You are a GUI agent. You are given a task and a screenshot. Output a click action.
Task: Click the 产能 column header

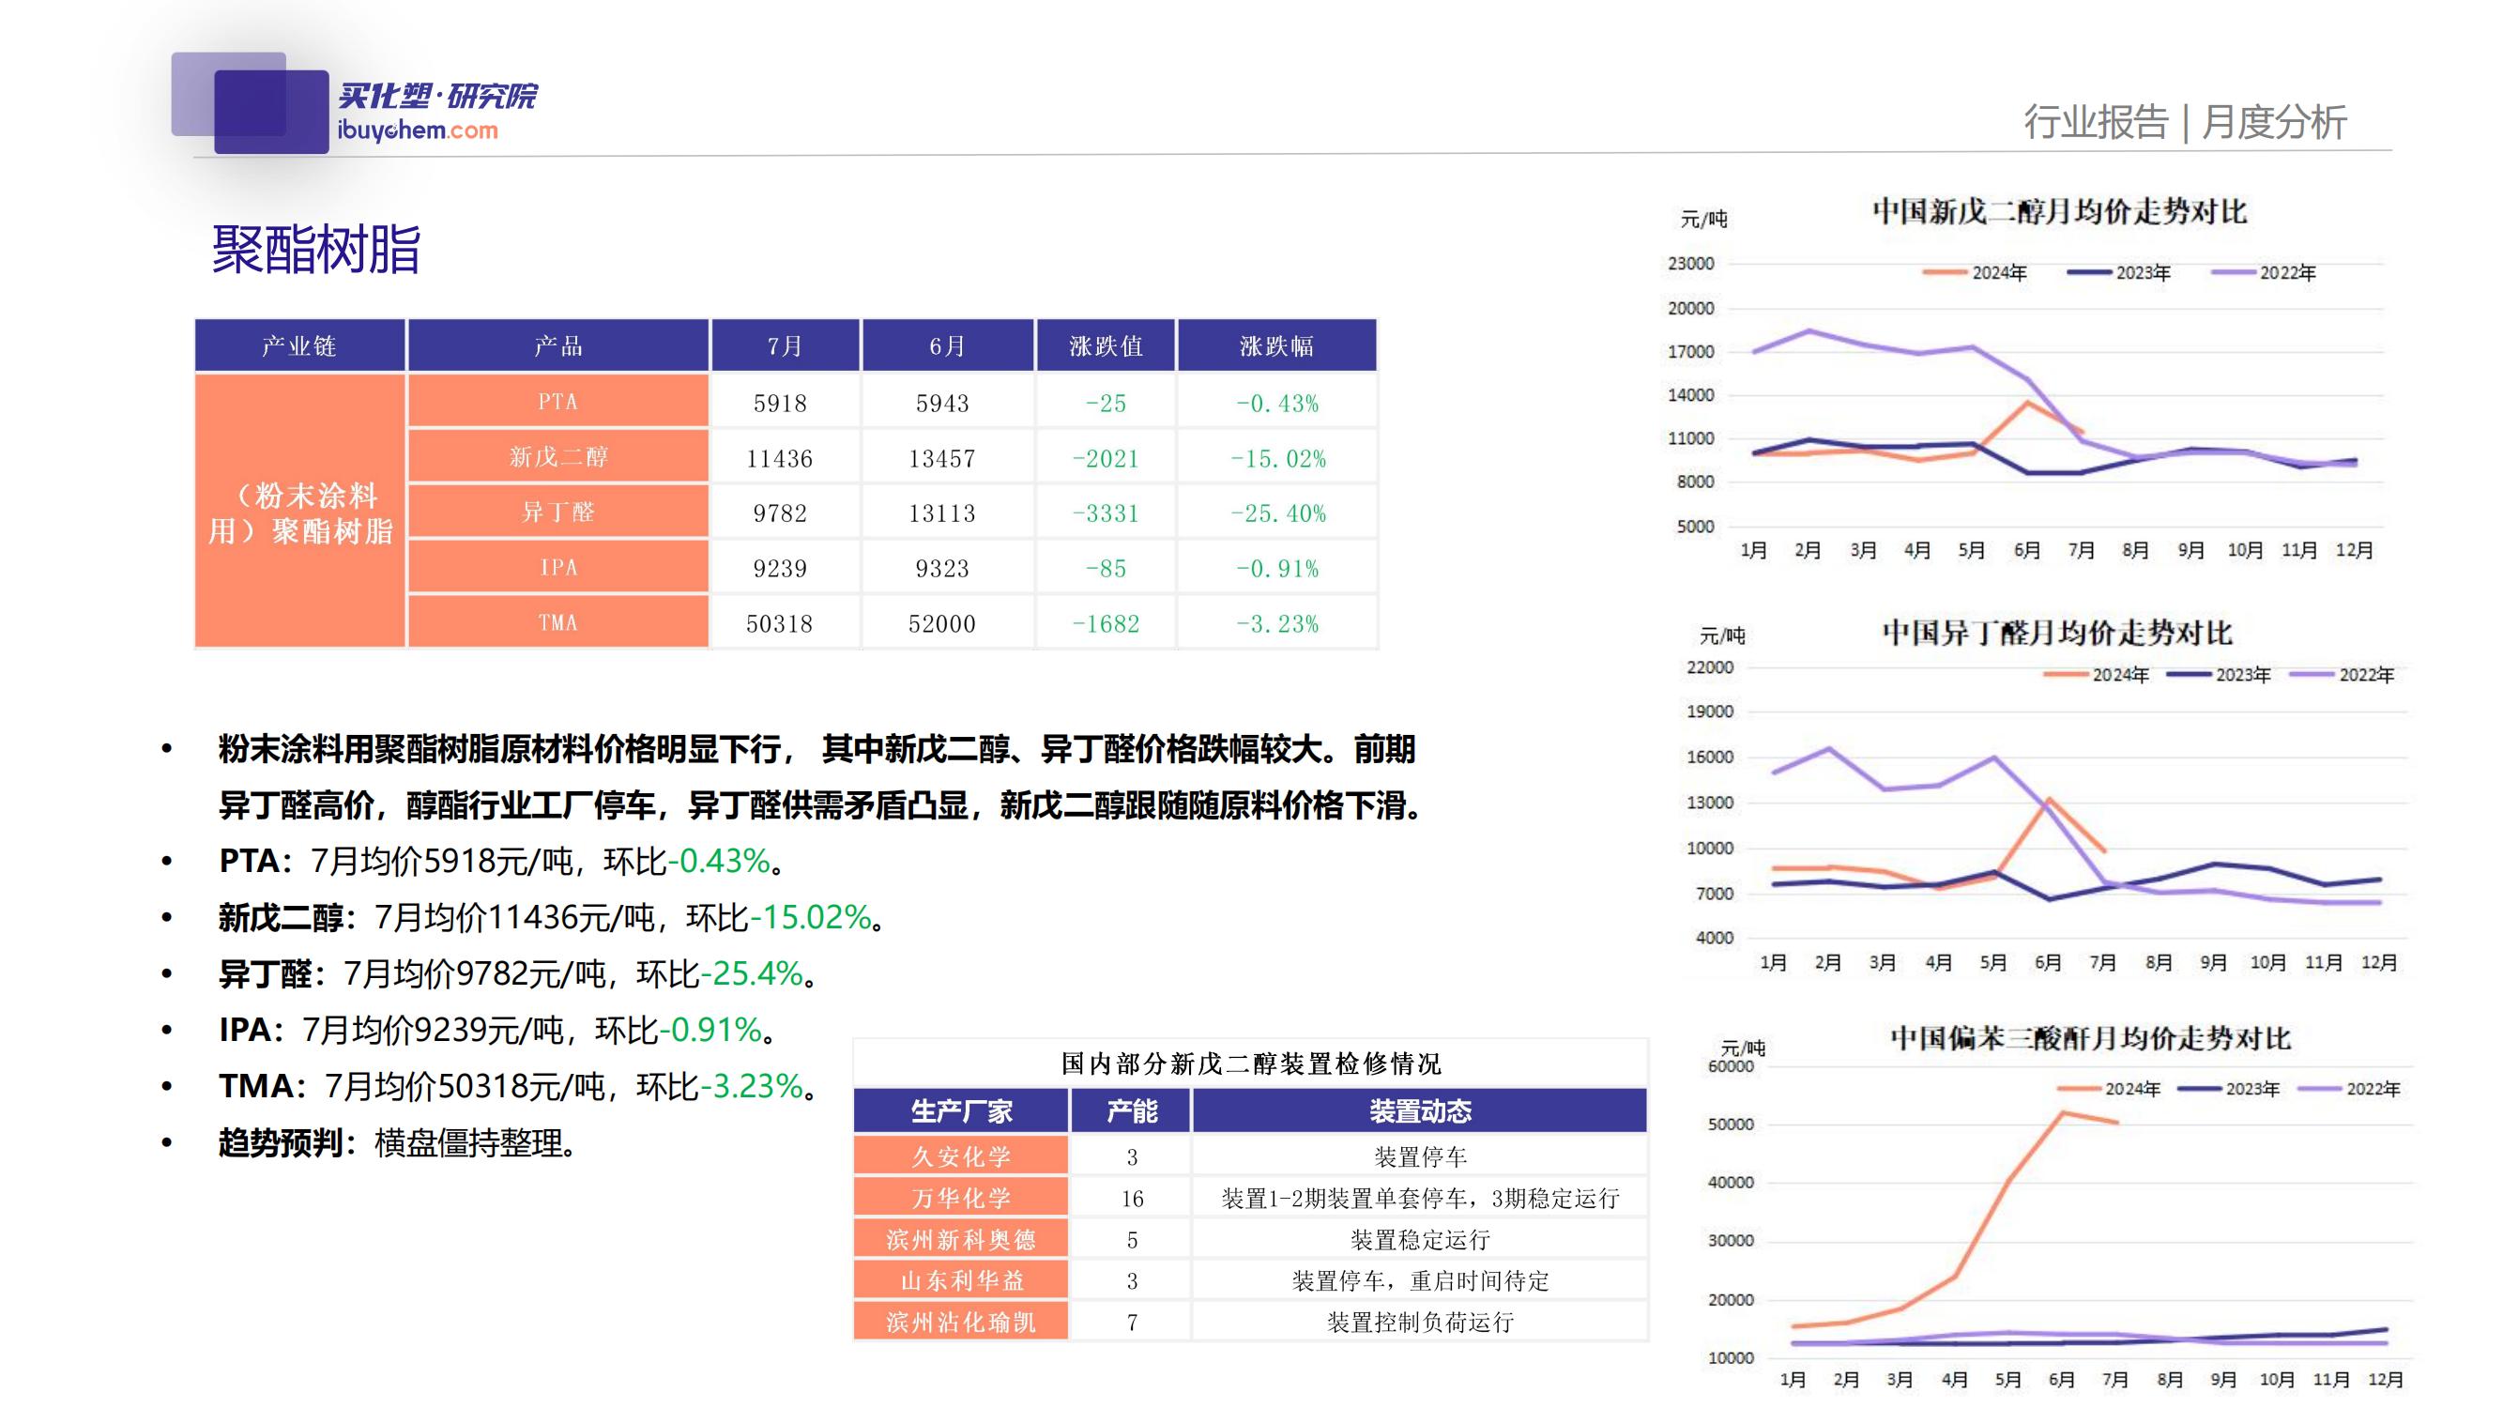pos(1132,1110)
